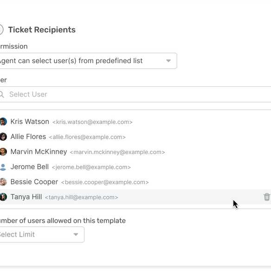Delete Tanya Hill using trash icon
This screenshot has width=271, height=271.
pos(267,197)
